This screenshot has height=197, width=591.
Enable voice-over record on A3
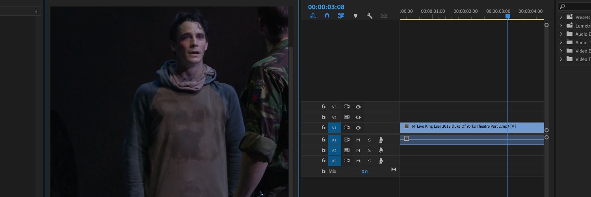click(381, 161)
